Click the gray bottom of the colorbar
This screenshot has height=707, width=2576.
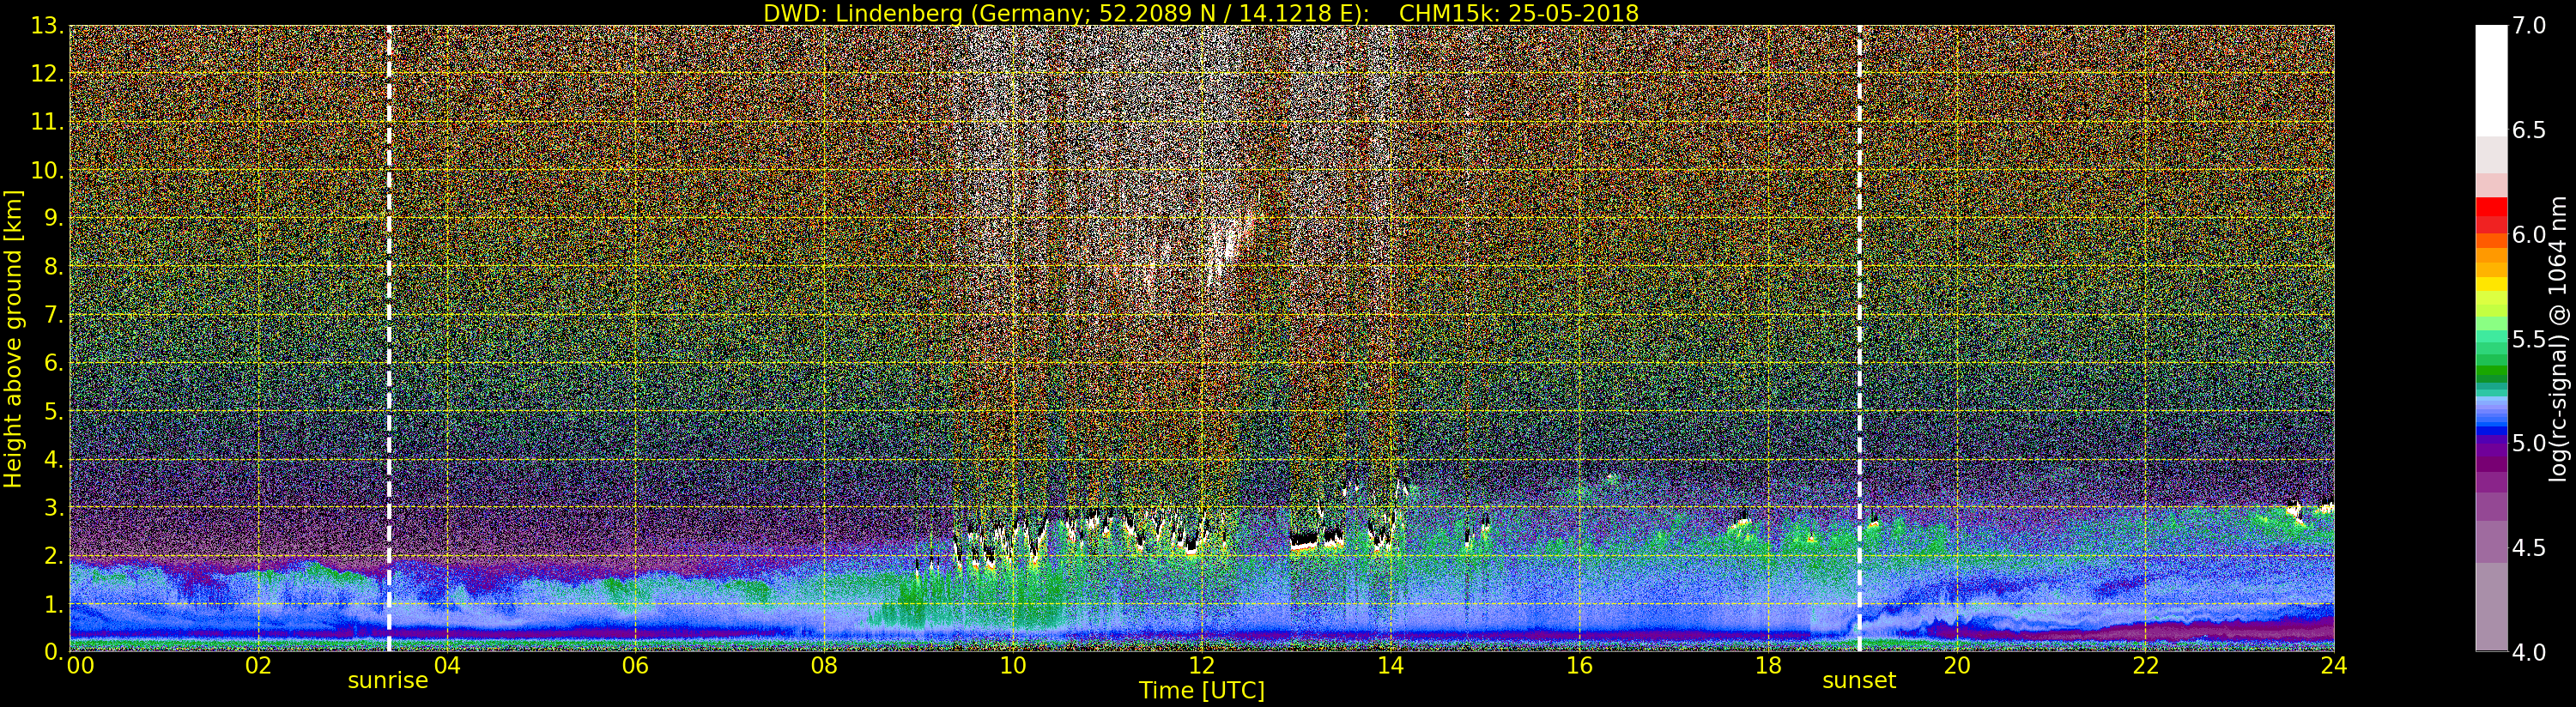(2491, 607)
